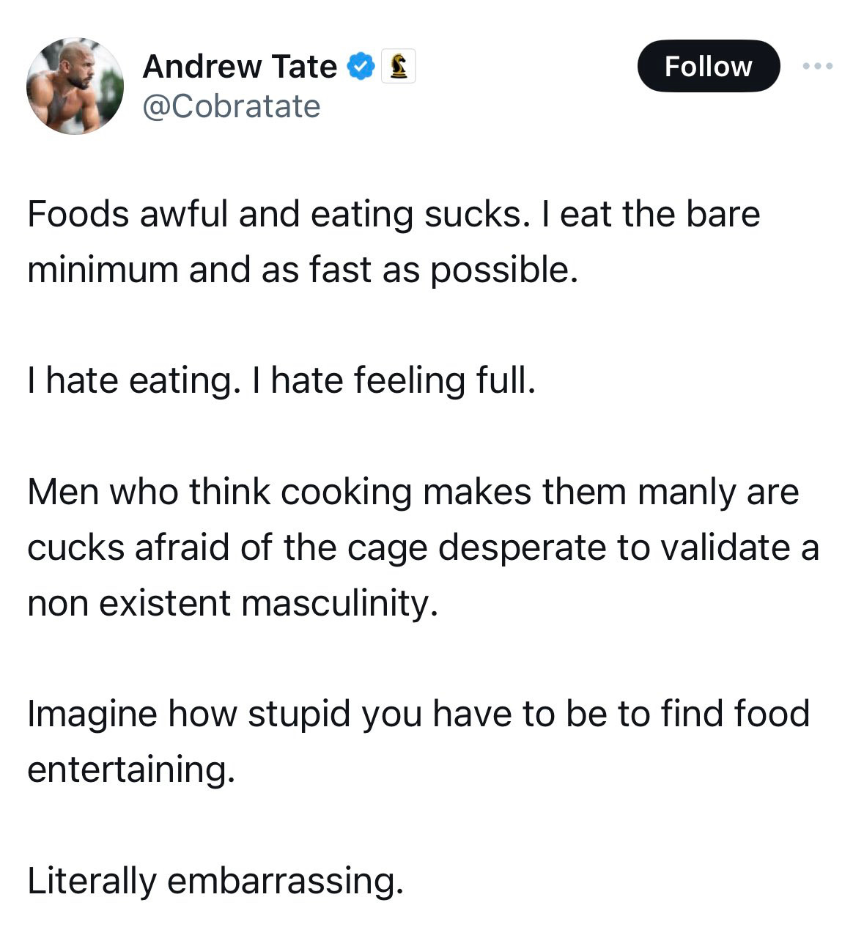The image size is (864, 930).
Task: Click the word 'Literally' in the last line
Action: pos(92,880)
